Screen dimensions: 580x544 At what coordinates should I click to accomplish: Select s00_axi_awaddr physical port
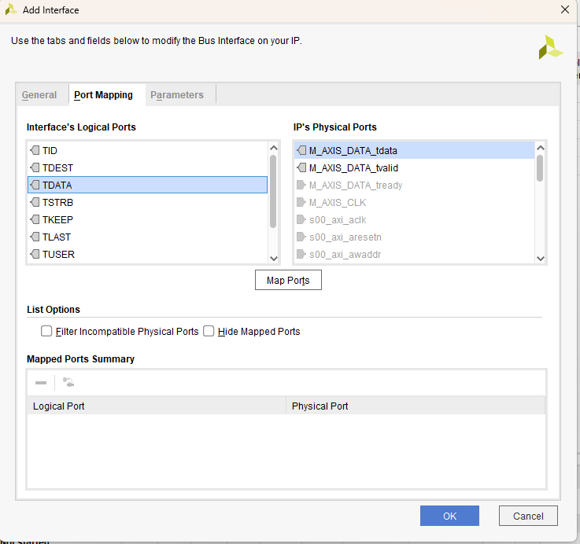414,254
